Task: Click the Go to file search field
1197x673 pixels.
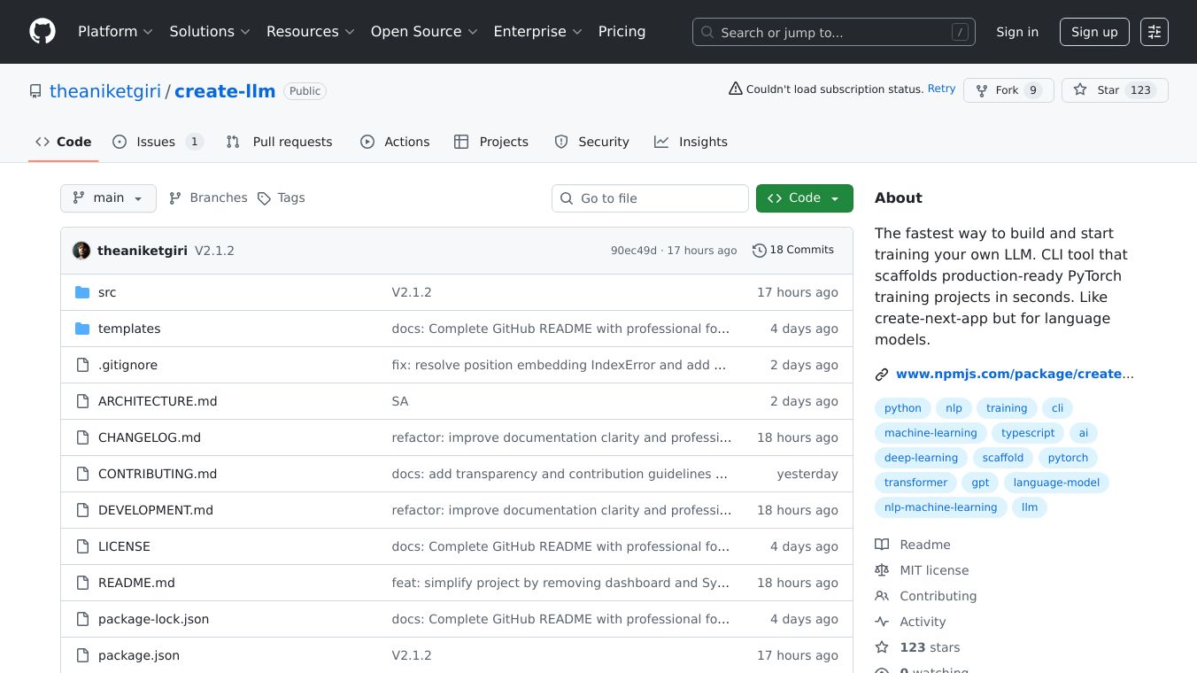Action: 650,198
